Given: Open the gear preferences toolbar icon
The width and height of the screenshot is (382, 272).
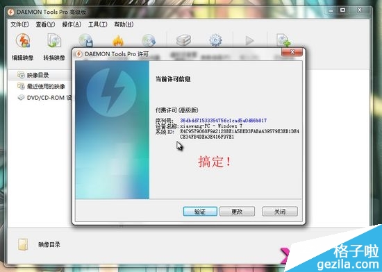Looking at the screenshot, I should pos(215,40).
